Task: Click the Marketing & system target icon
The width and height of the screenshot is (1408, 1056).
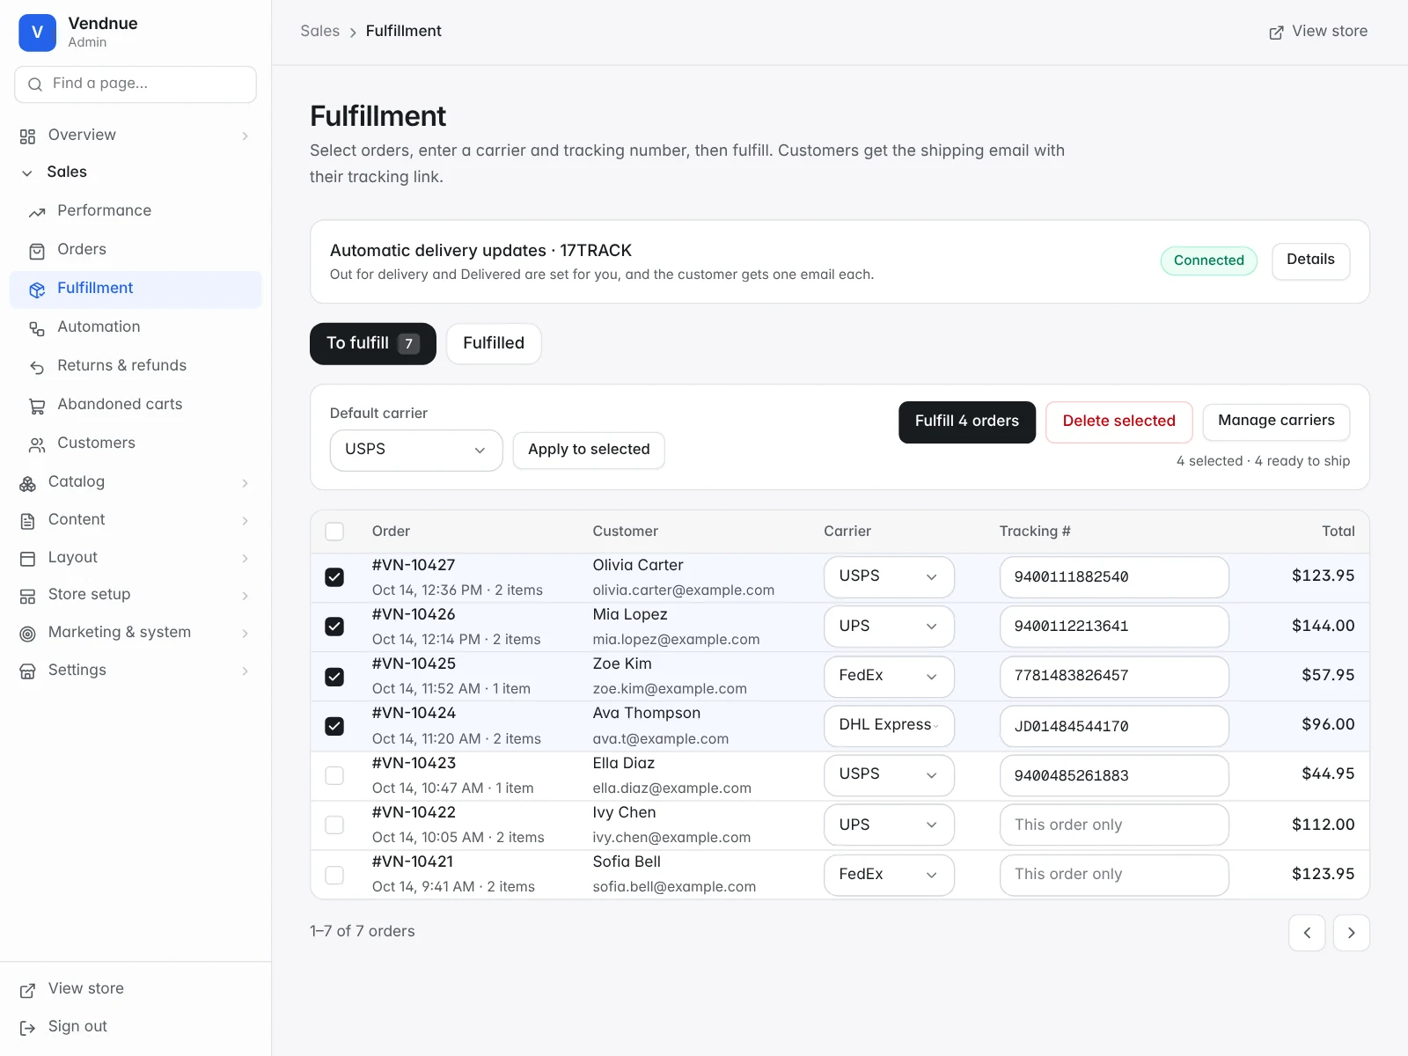Action: (x=28, y=634)
